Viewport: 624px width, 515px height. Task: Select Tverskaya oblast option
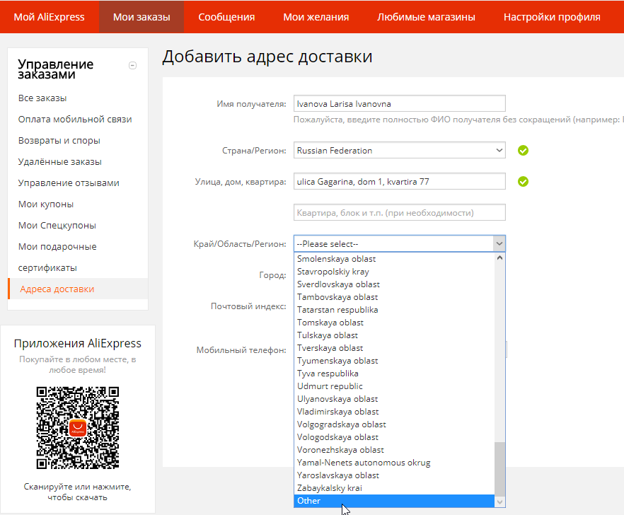[x=394, y=348]
